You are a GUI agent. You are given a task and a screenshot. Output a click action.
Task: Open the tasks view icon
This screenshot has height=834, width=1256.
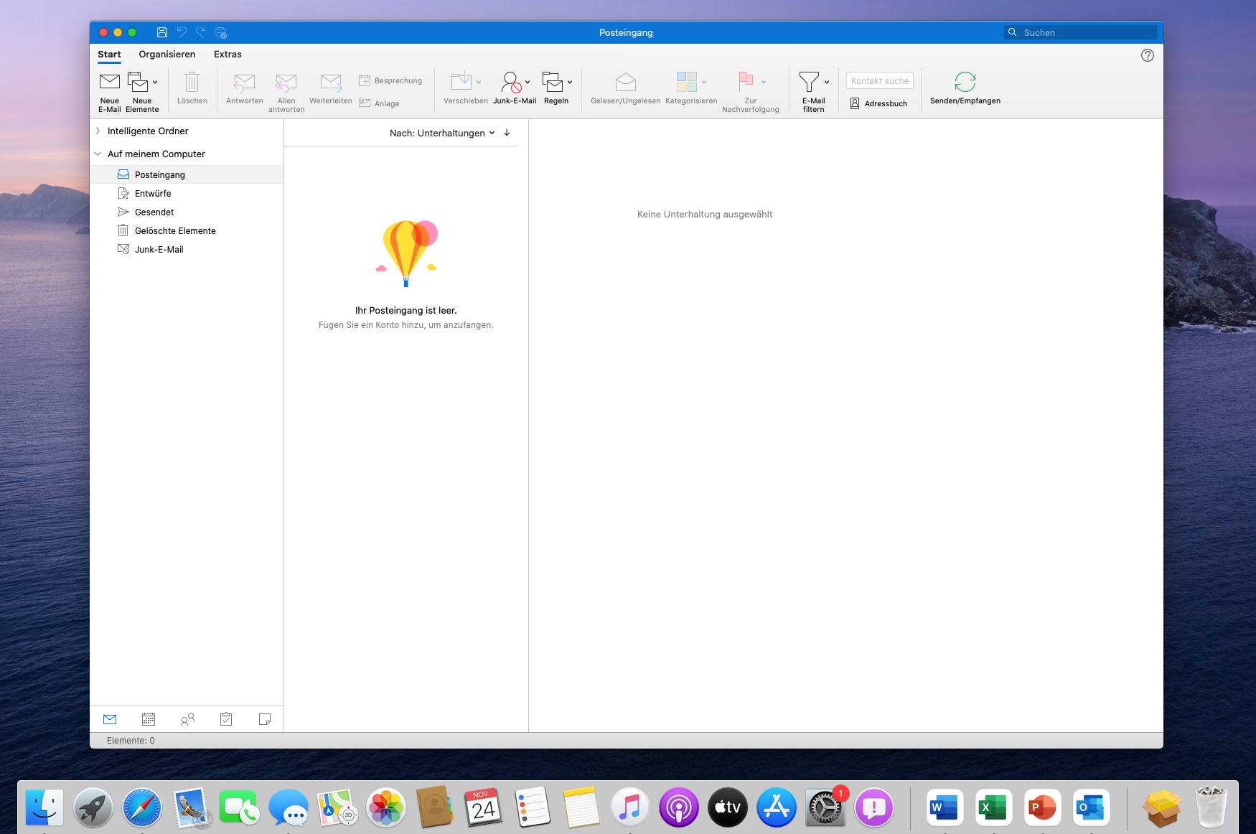click(226, 719)
